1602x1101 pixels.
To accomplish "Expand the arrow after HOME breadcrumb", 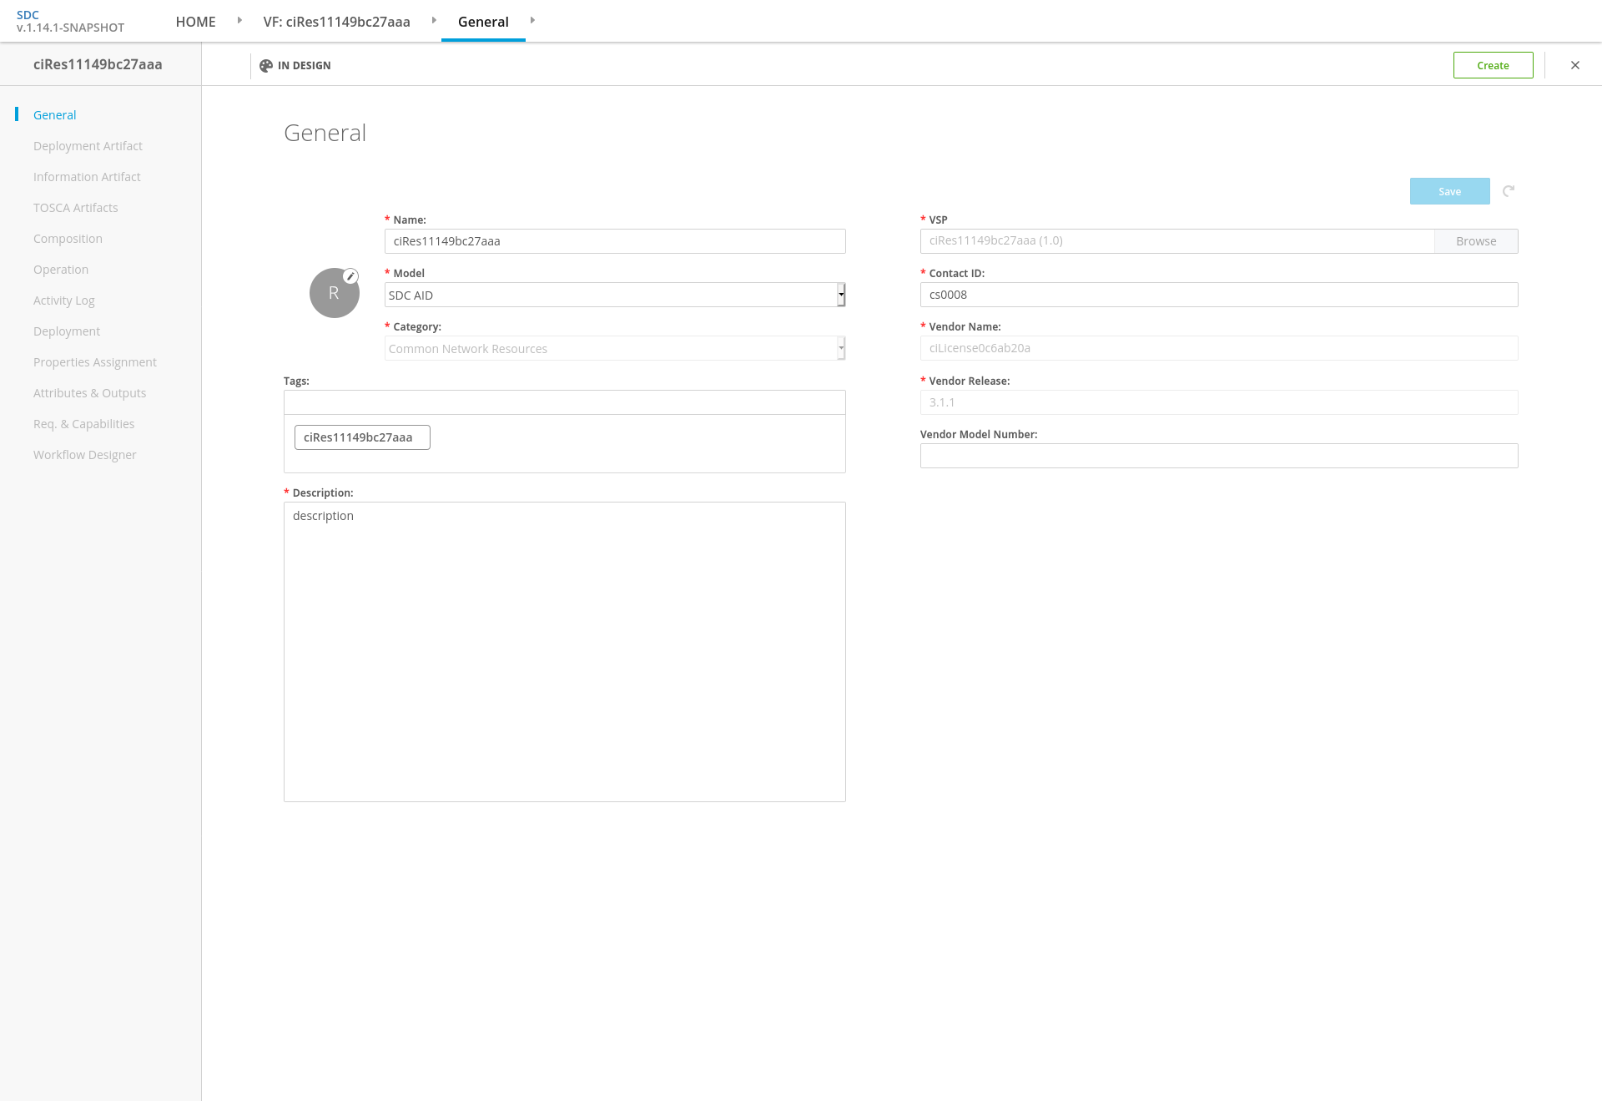I will [x=239, y=20].
